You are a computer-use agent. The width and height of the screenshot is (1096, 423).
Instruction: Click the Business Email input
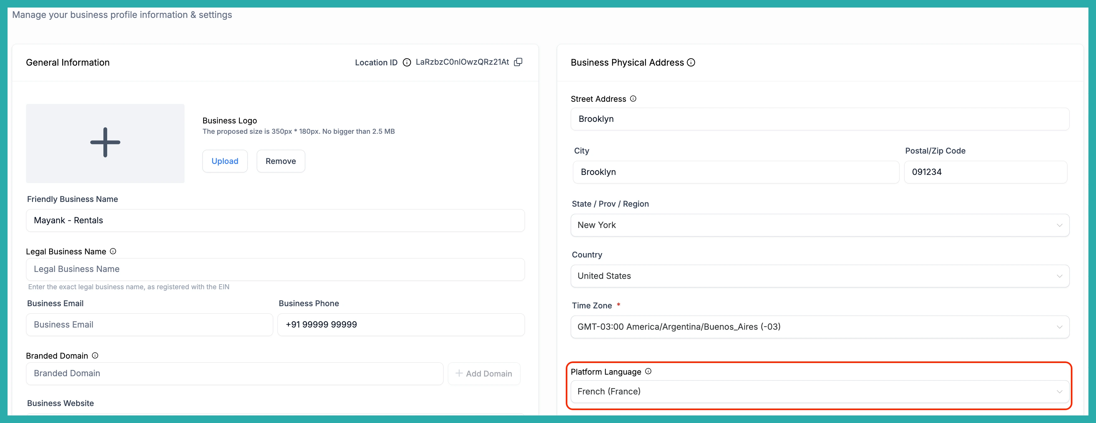pos(149,325)
